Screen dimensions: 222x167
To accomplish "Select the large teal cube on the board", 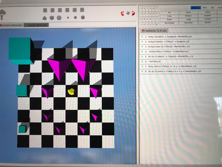I will tap(21, 50).
